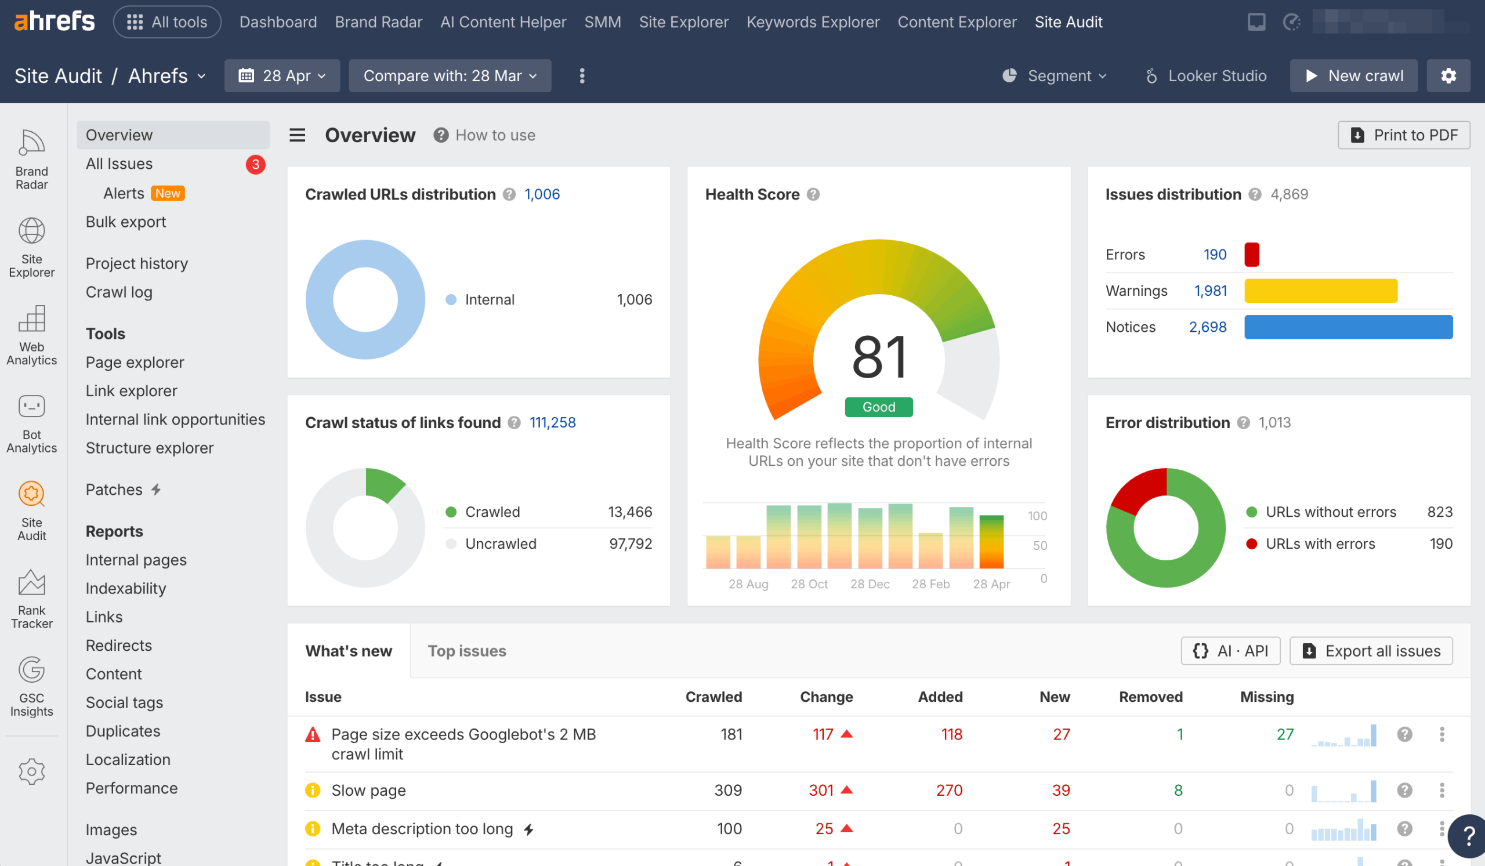Click Meta description too long issue
1485x866 pixels.
click(422, 829)
